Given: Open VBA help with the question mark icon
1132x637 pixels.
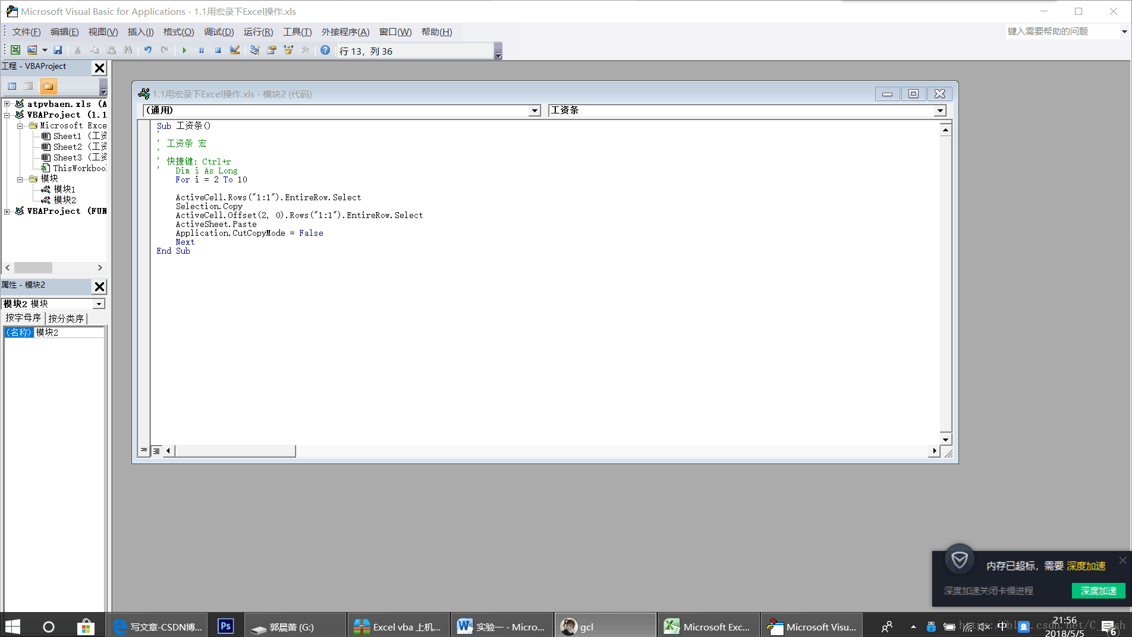Looking at the screenshot, I should coord(325,51).
